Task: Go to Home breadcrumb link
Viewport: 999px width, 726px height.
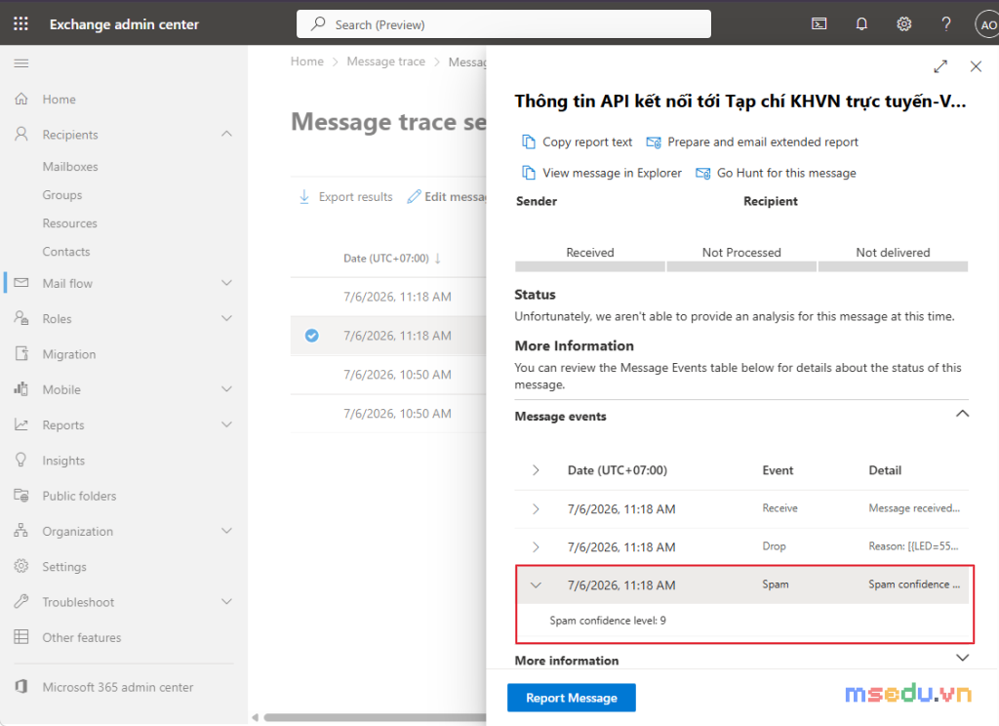Action: tap(307, 61)
